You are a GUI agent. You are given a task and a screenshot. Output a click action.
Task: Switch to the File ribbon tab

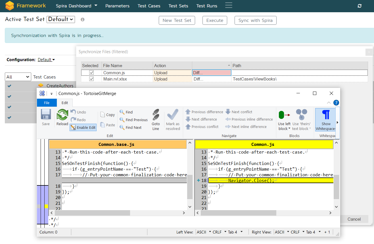(x=47, y=103)
